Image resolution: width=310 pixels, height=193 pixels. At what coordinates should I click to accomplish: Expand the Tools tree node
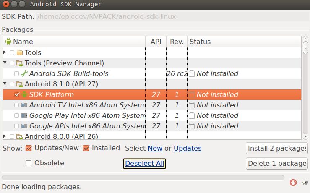pyautogui.click(x=5, y=52)
